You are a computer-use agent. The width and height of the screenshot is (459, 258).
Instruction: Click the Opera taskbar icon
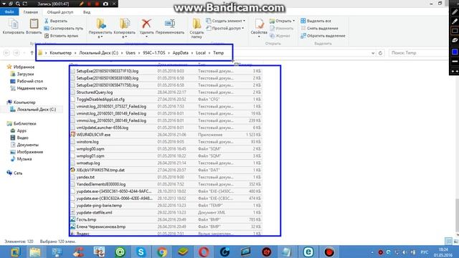tap(204, 252)
